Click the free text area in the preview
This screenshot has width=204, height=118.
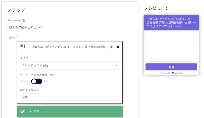pyautogui.click(x=171, y=47)
